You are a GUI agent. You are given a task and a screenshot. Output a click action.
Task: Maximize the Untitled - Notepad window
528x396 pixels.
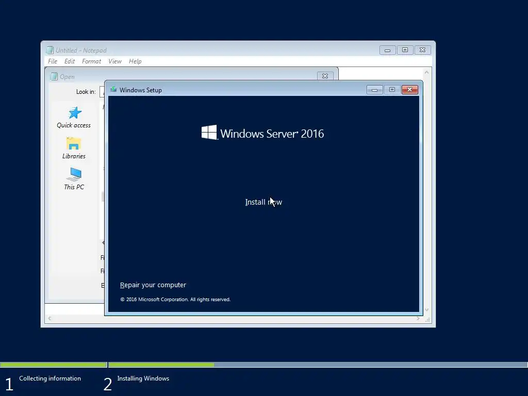click(x=405, y=50)
